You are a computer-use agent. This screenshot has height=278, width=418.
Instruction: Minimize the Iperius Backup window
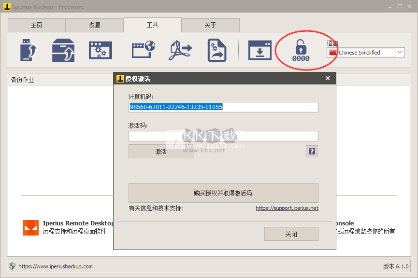pyautogui.click(x=390, y=7)
